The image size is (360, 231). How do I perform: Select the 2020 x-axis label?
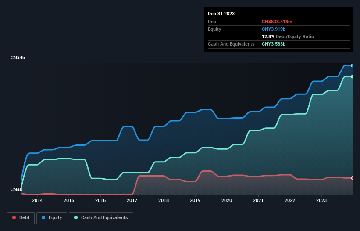(227, 200)
